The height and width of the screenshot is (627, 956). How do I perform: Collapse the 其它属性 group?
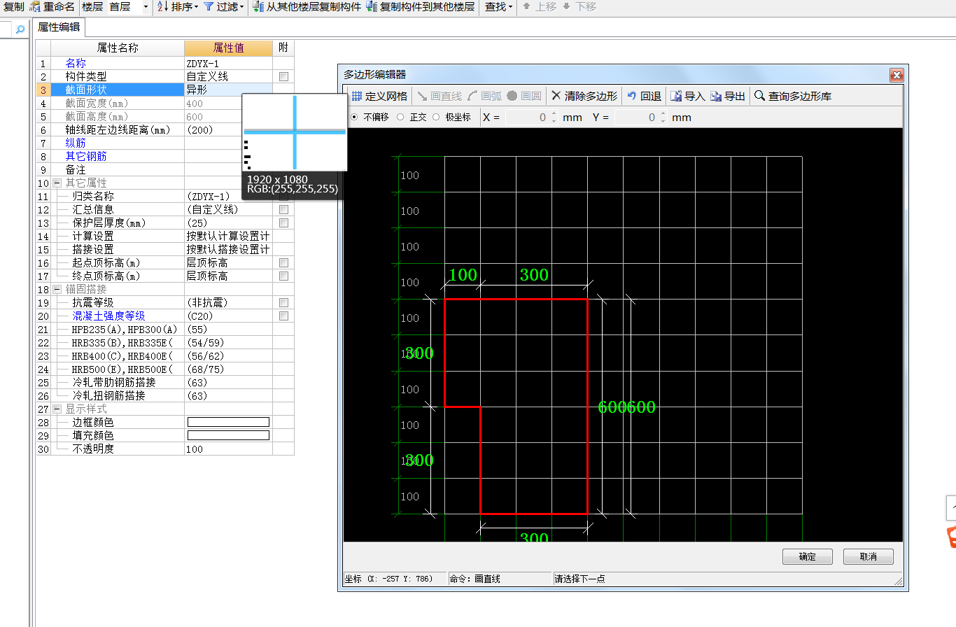(x=57, y=183)
